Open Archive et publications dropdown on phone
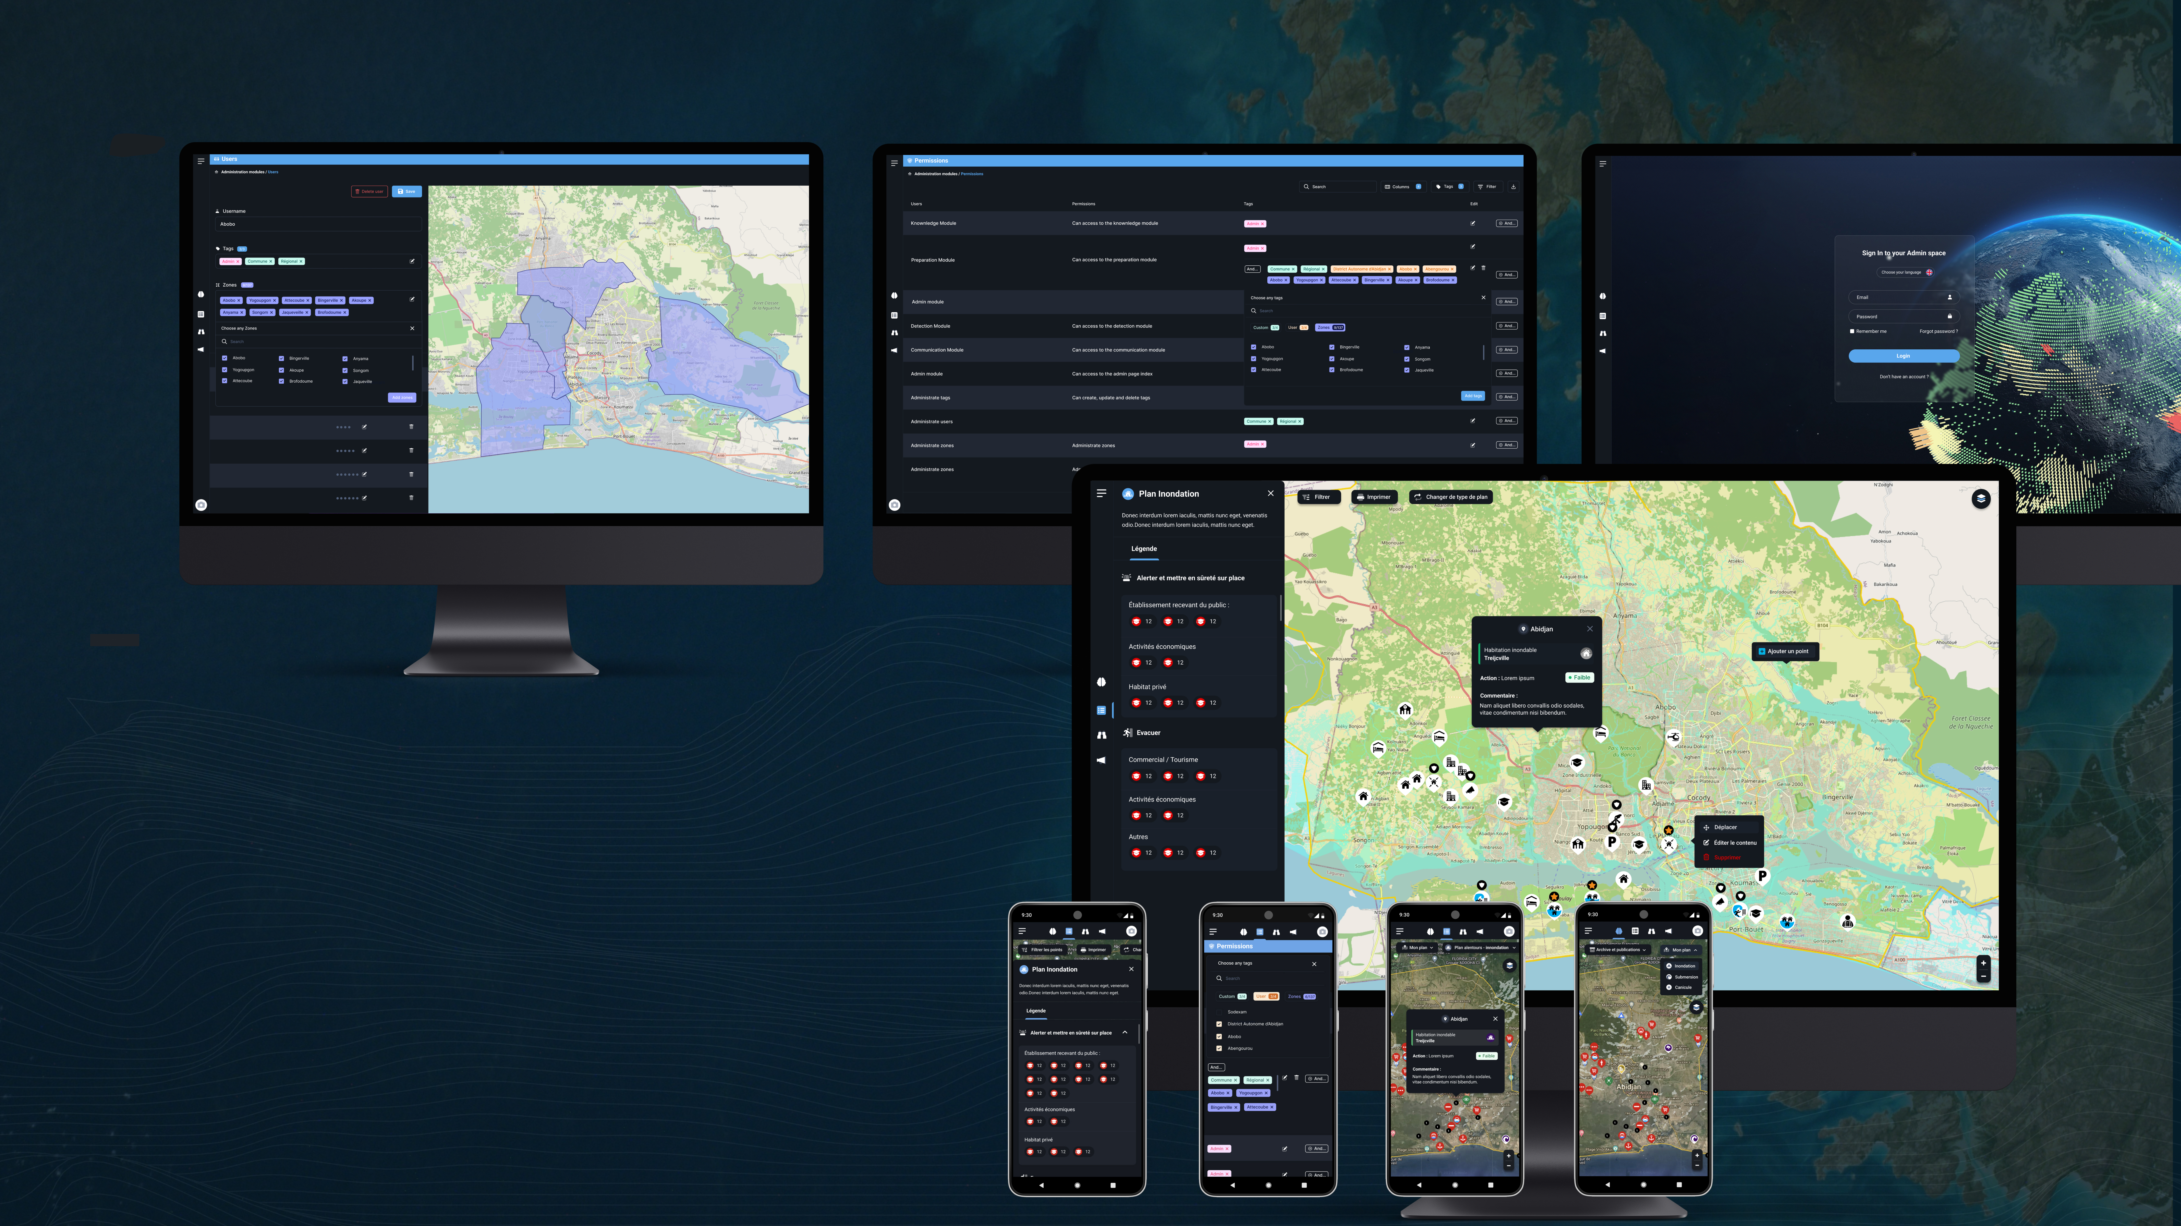This screenshot has width=2181, height=1226. pos(1618,950)
